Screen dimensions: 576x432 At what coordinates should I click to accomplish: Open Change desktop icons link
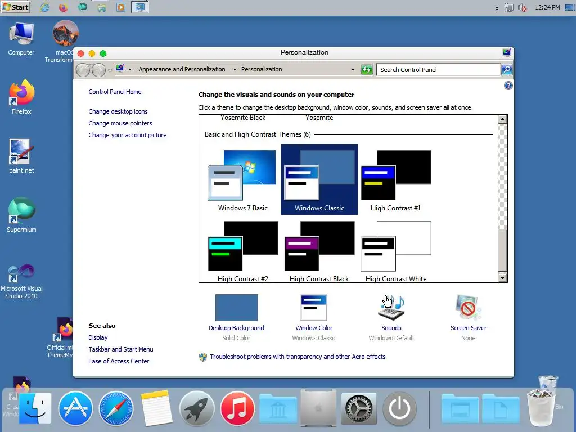click(x=118, y=111)
